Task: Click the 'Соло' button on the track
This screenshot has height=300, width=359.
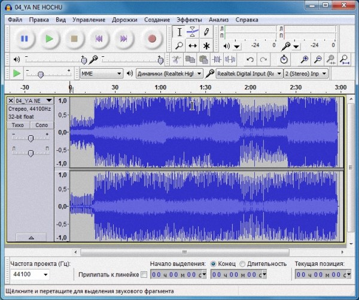Action: point(41,125)
